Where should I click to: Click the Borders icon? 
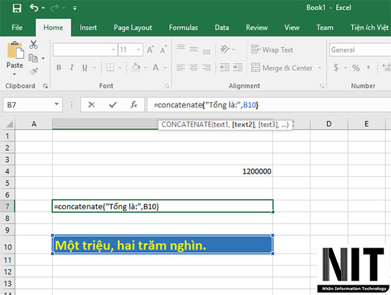pos(110,67)
